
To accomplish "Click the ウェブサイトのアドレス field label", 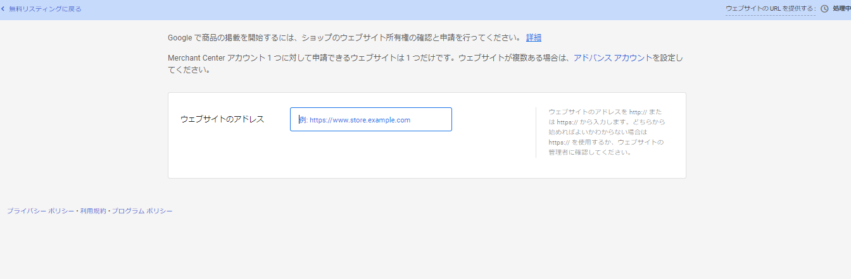I will tap(222, 119).
